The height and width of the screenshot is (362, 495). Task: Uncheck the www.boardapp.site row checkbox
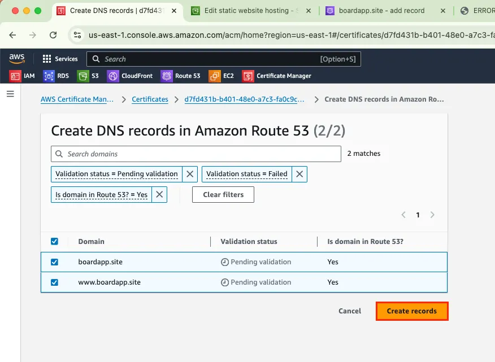(54, 282)
